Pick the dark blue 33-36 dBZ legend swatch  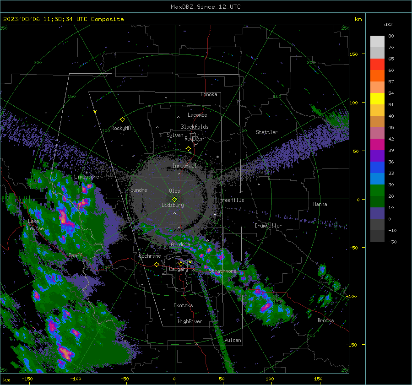[x=377, y=167]
